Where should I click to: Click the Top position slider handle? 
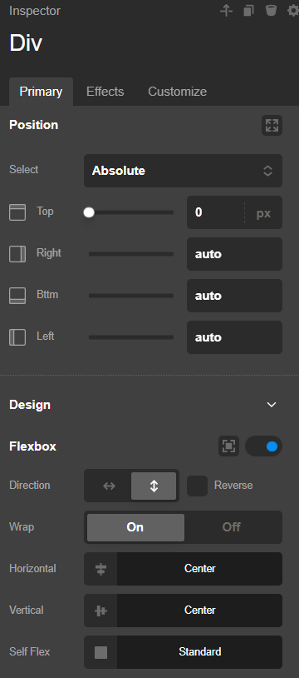point(89,212)
